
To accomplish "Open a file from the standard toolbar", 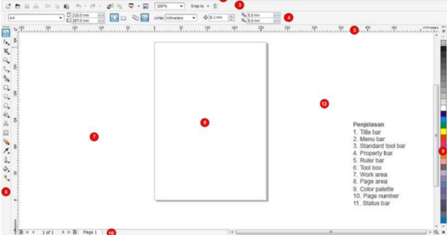I will 18,6.
